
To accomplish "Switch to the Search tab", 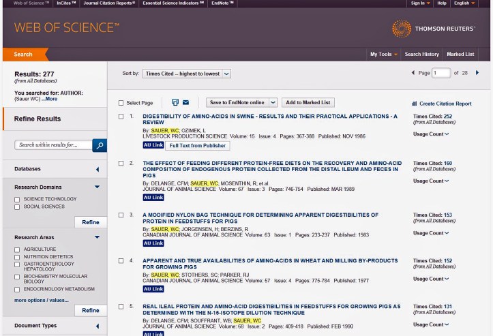I will tap(23, 54).
